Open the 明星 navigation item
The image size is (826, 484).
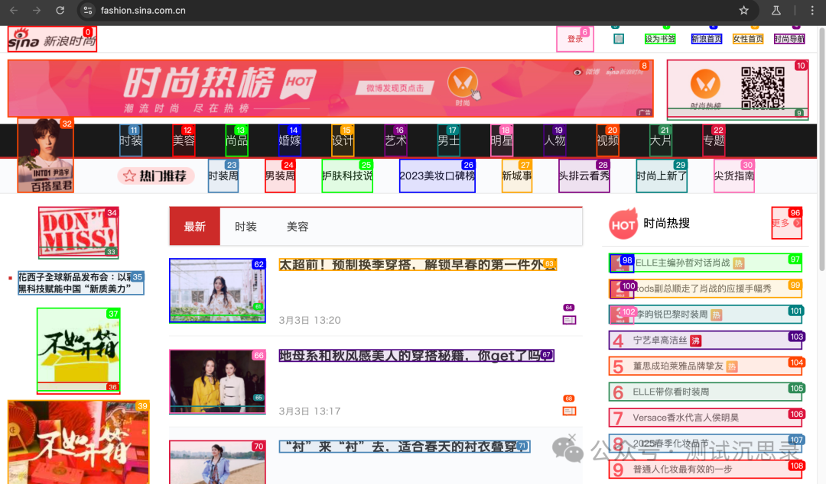point(502,140)
